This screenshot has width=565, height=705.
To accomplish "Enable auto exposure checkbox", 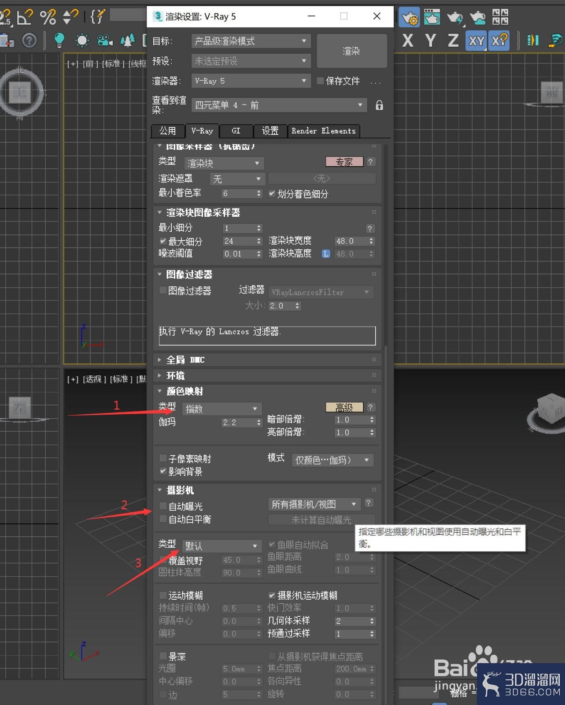I will pos(163,506).
